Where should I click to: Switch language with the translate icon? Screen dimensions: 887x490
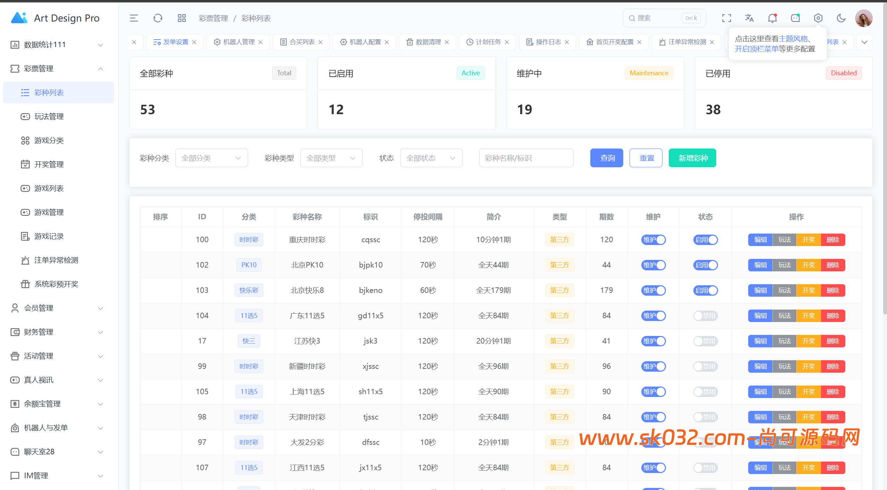(749, 18)
